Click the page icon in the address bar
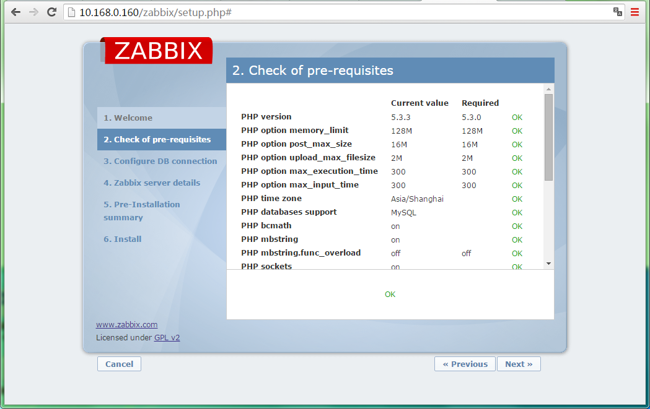Image resolution: width=650 pixels, height=409 pixels. (71, 12)
